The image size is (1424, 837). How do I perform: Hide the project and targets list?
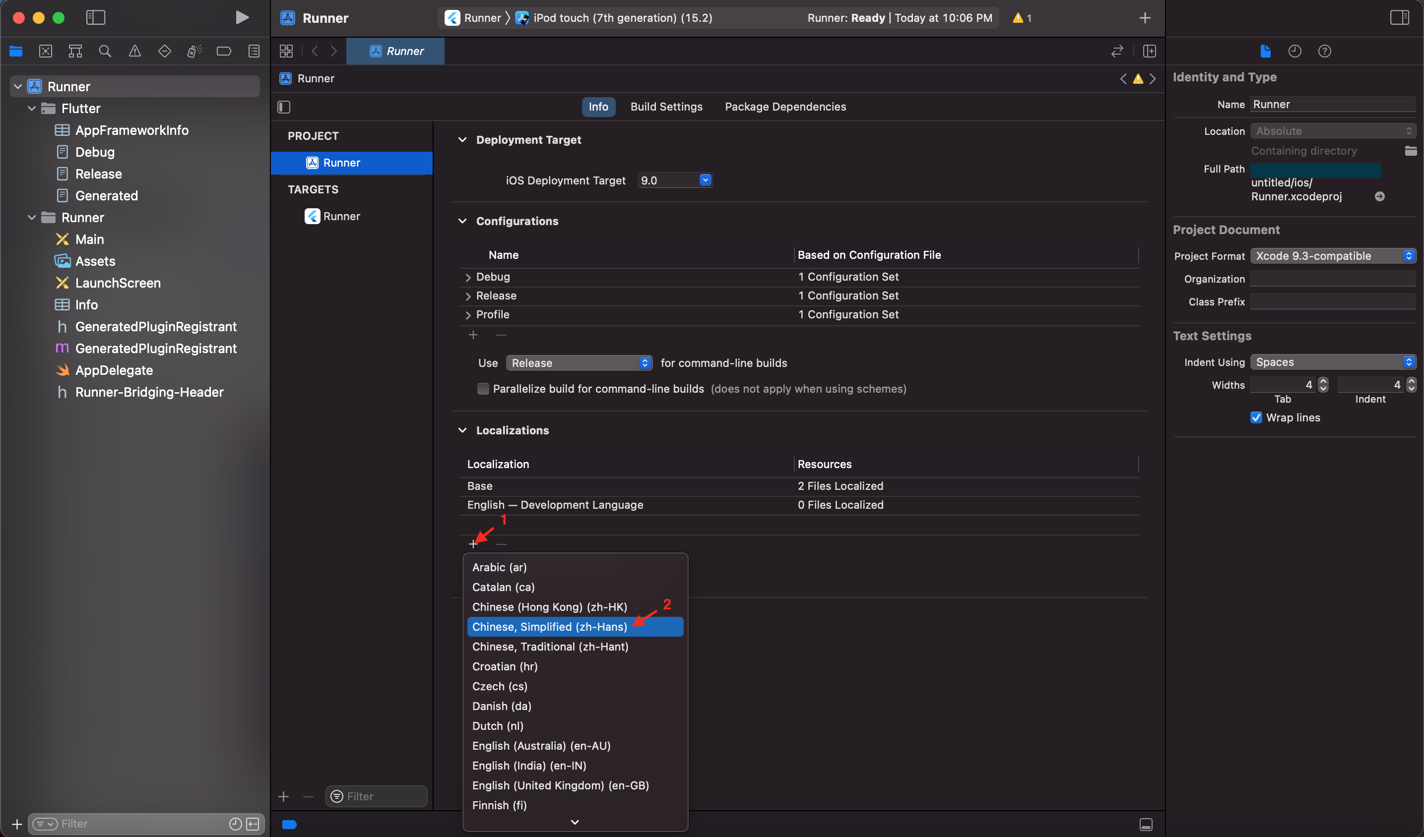(284, 107)
